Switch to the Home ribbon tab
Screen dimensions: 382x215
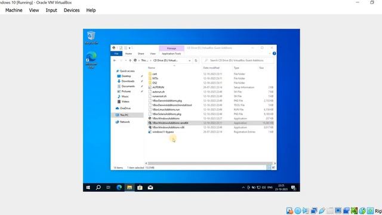128,54
